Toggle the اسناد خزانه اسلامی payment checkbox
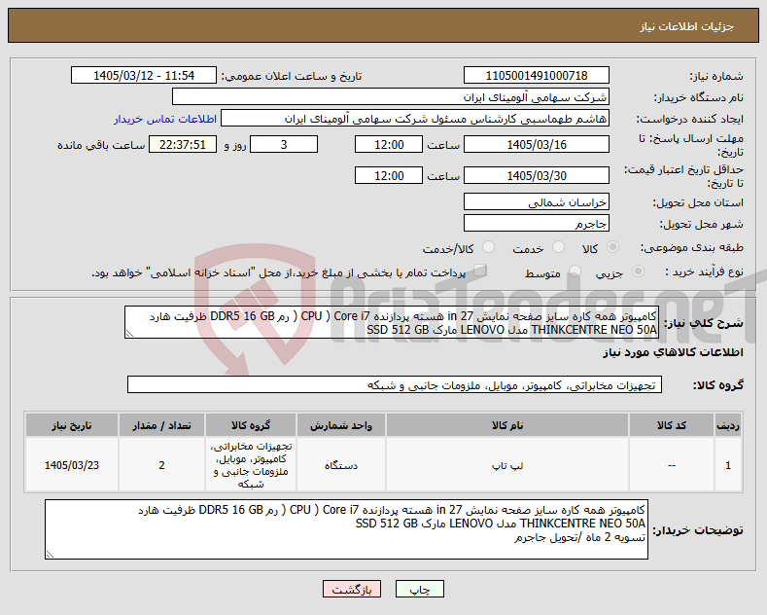Image resolution: width=767 pixels, height=615 pixels. 480,271
